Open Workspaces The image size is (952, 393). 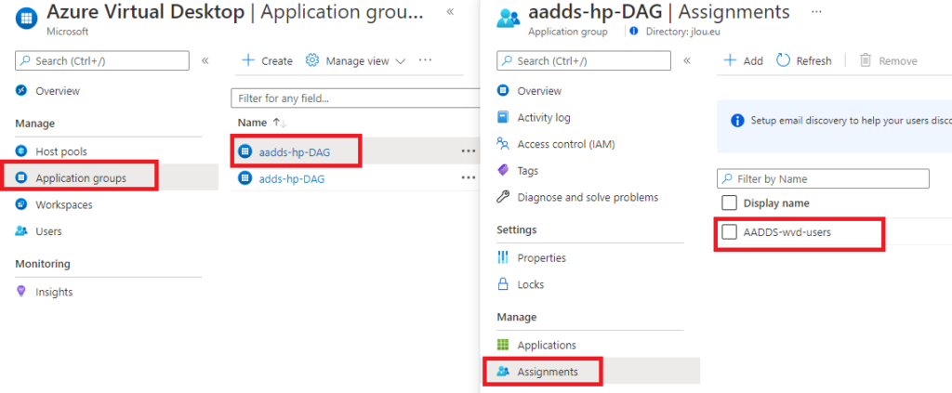tap(64, 204)
